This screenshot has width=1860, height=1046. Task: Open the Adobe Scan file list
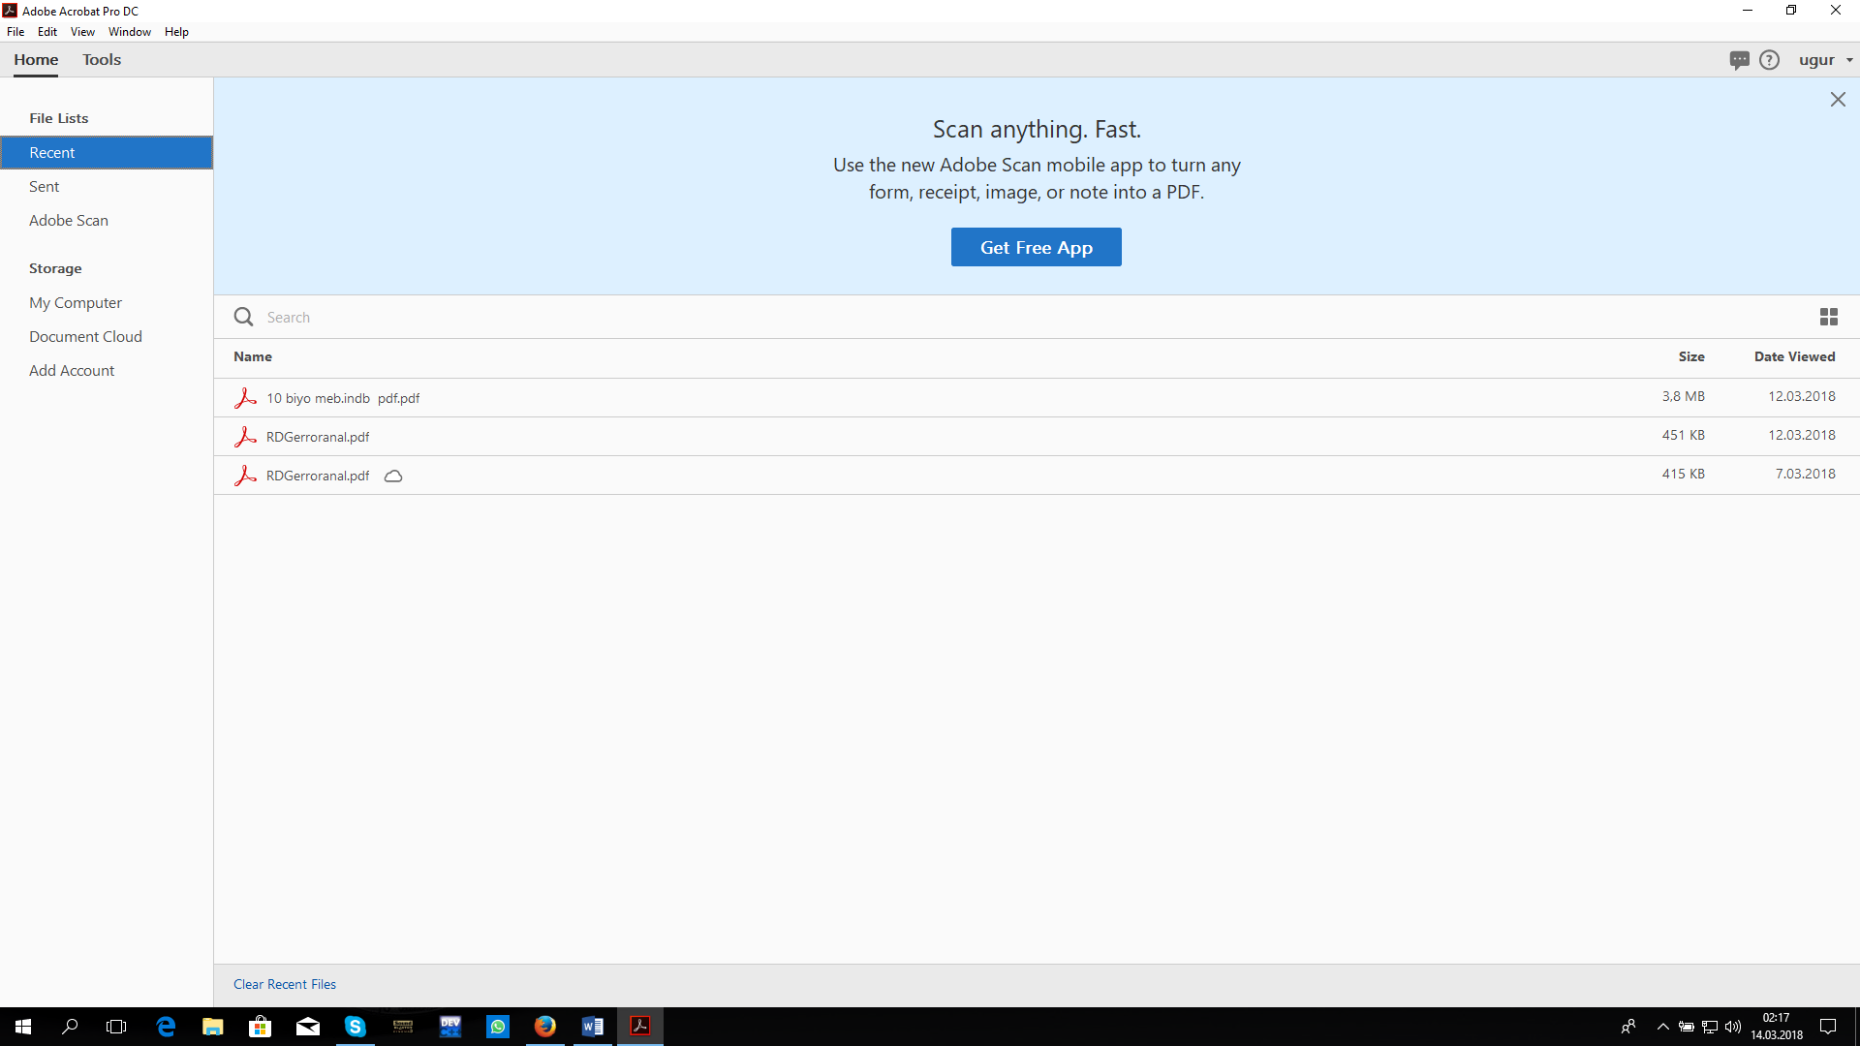coord(69,221)
